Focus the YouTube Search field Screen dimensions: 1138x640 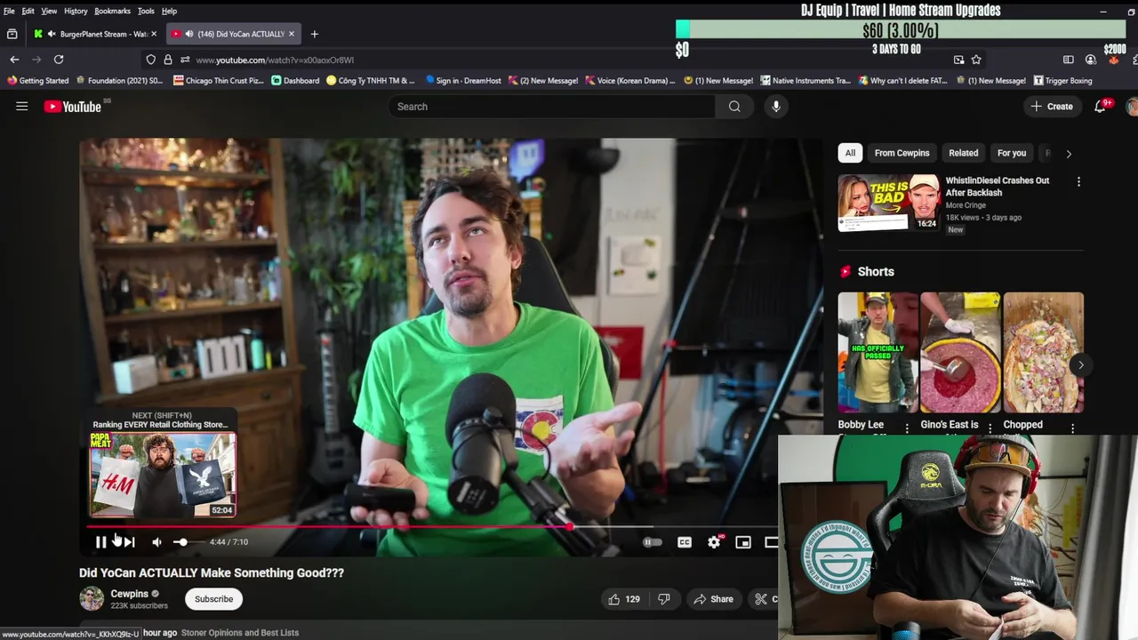pyautogui.click(x=551, y=107)
